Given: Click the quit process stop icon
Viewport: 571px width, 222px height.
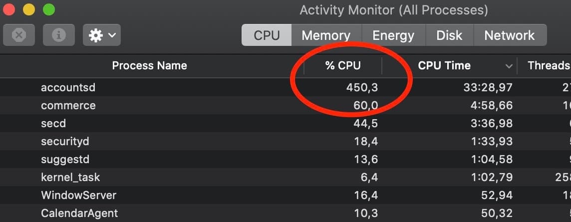Looking at the screenshot, I should pos(19,35).
